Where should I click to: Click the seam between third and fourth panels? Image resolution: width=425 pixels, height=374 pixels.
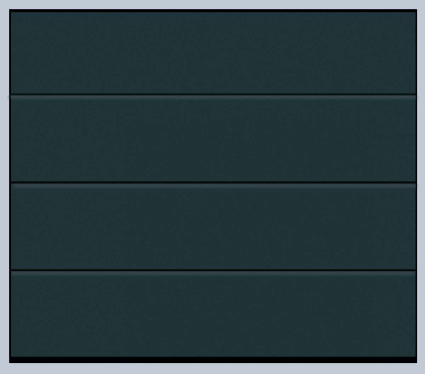(x=213, y=270)
